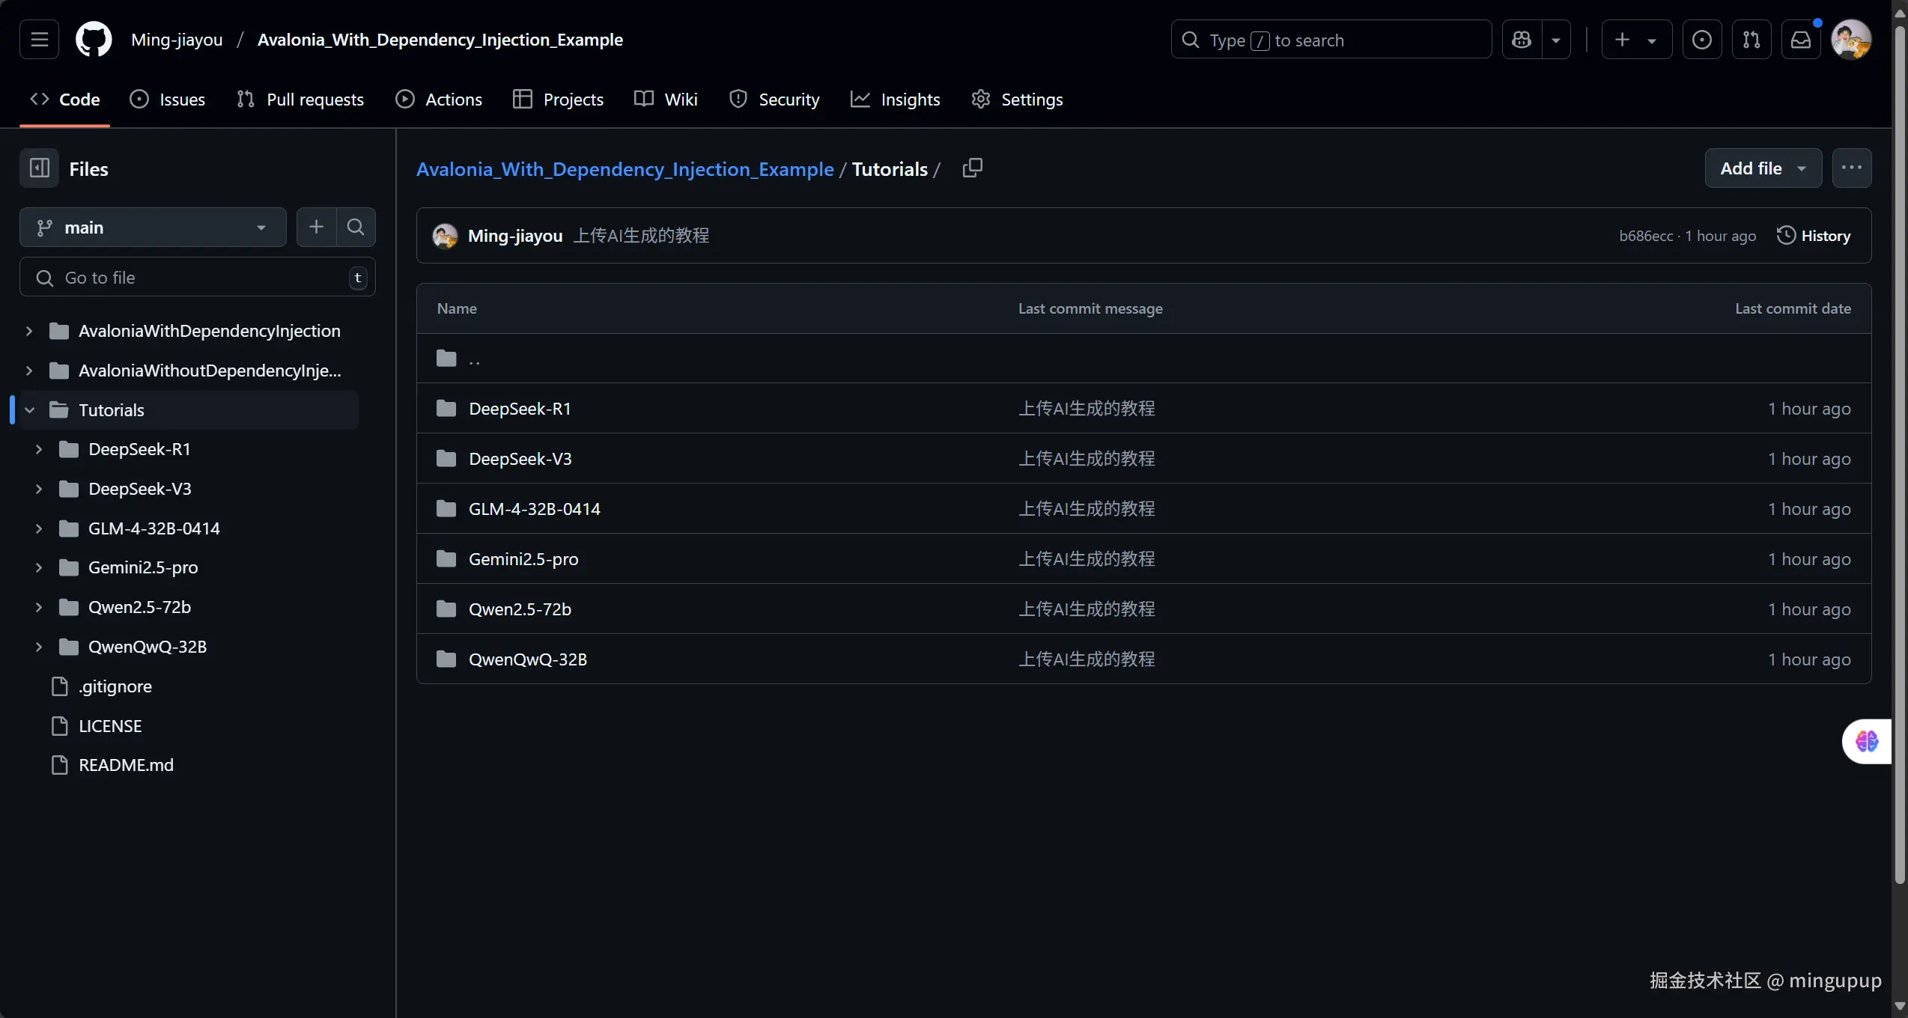Viewport: 1908px width, 1018px height.
Task: Click the floating brain assistant icon
Action: [1867, 741]
